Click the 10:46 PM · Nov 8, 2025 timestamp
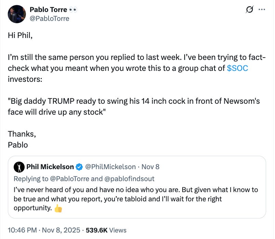Viewport: 275px width, 239px height. 43,230
